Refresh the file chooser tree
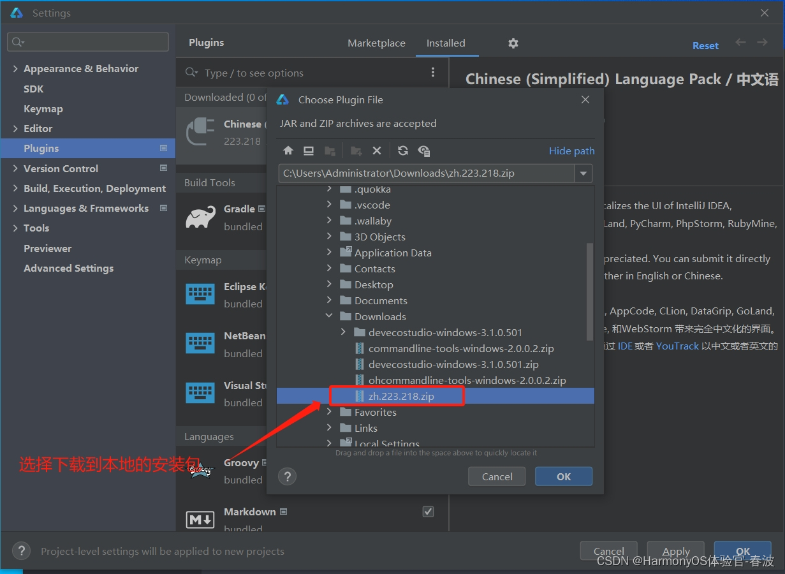Screen dimensions: 785x574 tap(403, 151)
